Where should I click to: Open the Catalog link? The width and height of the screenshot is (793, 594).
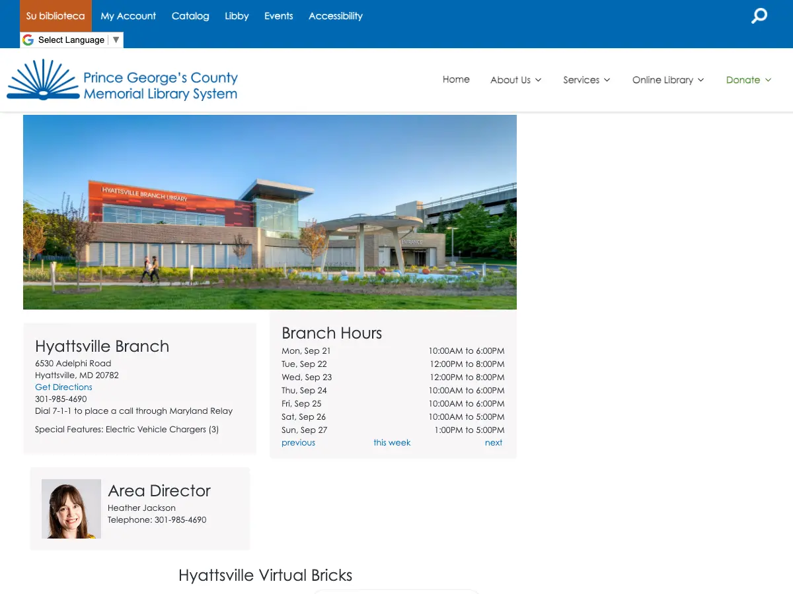tap(190, 16)
